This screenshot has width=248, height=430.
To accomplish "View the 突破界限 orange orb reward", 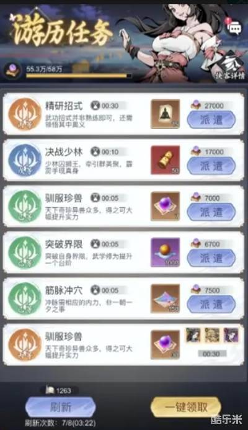I will (x=166, y=253).
